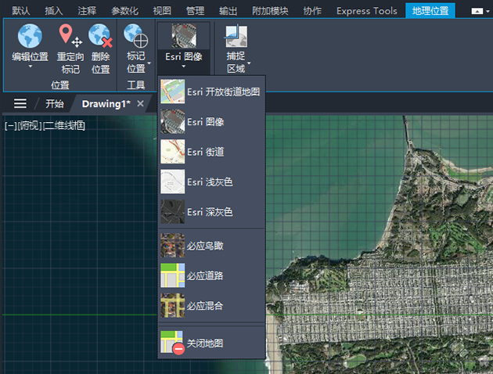Viewport: 493px width, 374px height.
Task: Switch to the 开始 document tab
Action: click(x=55, y=104)
